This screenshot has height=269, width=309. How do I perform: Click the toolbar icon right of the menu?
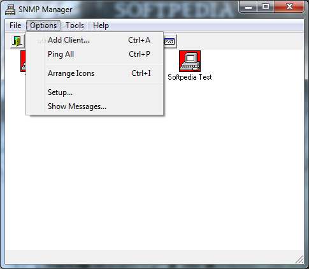pos(170,41)
